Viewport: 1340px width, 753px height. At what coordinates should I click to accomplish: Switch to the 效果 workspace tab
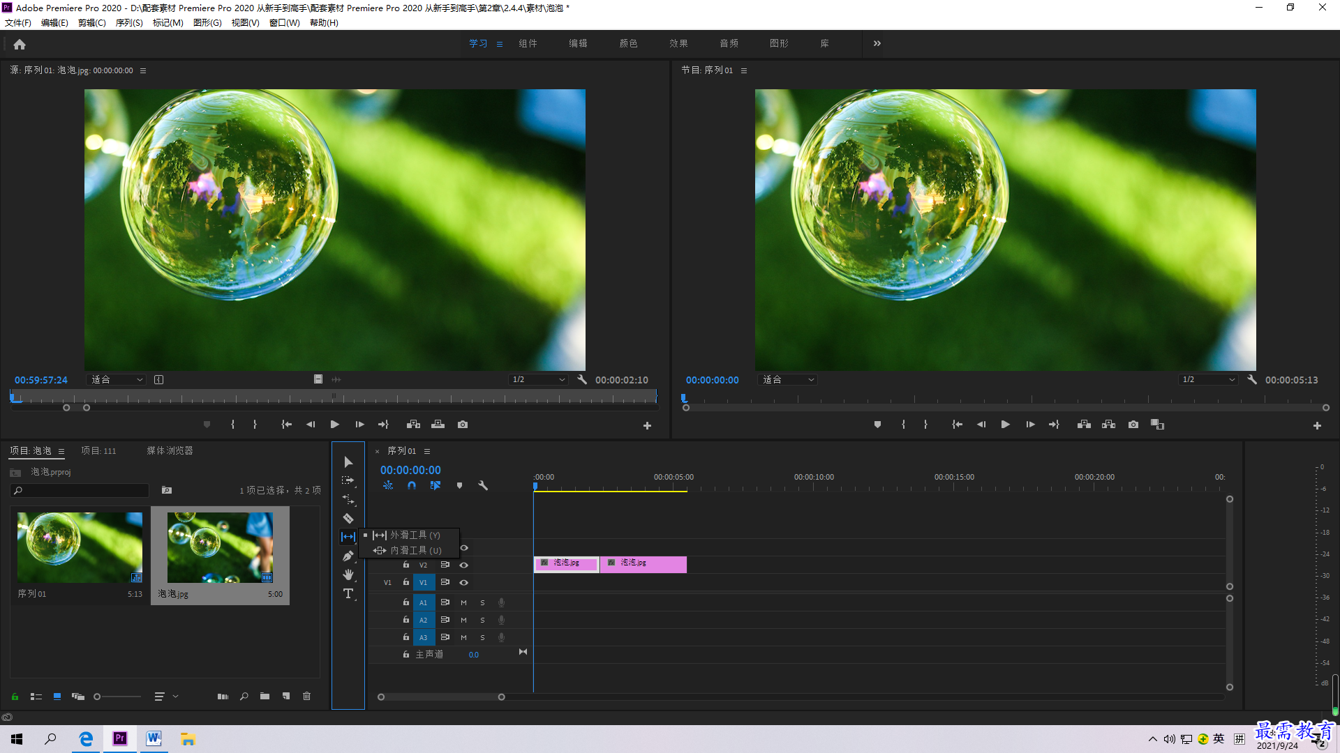point(678,44)
